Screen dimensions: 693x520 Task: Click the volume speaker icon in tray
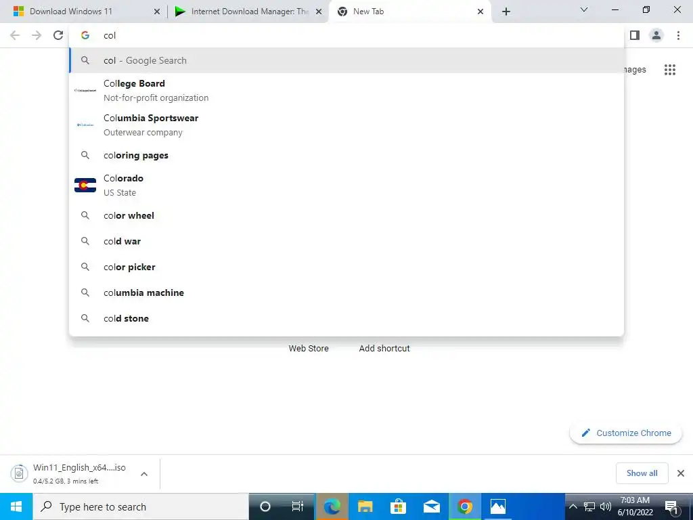[x=606, y=506]
